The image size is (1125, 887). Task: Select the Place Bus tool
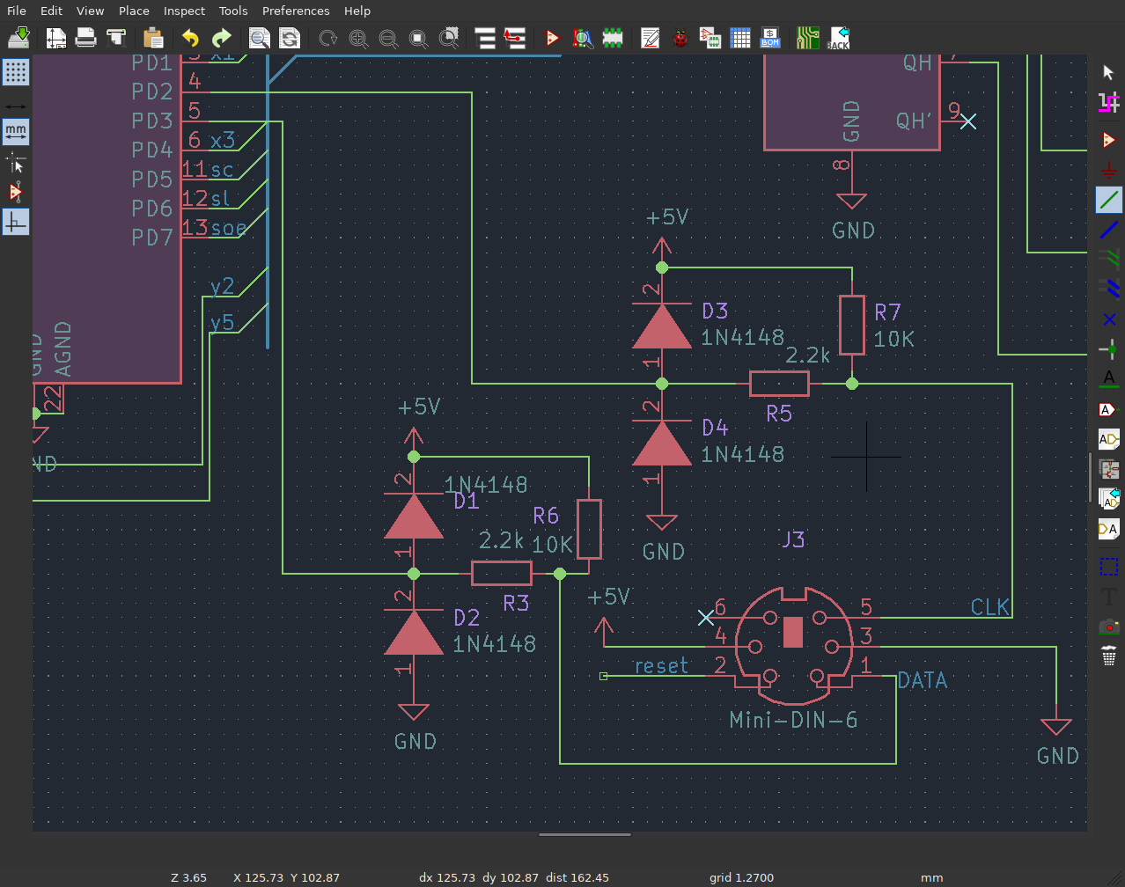[1108, 230]
